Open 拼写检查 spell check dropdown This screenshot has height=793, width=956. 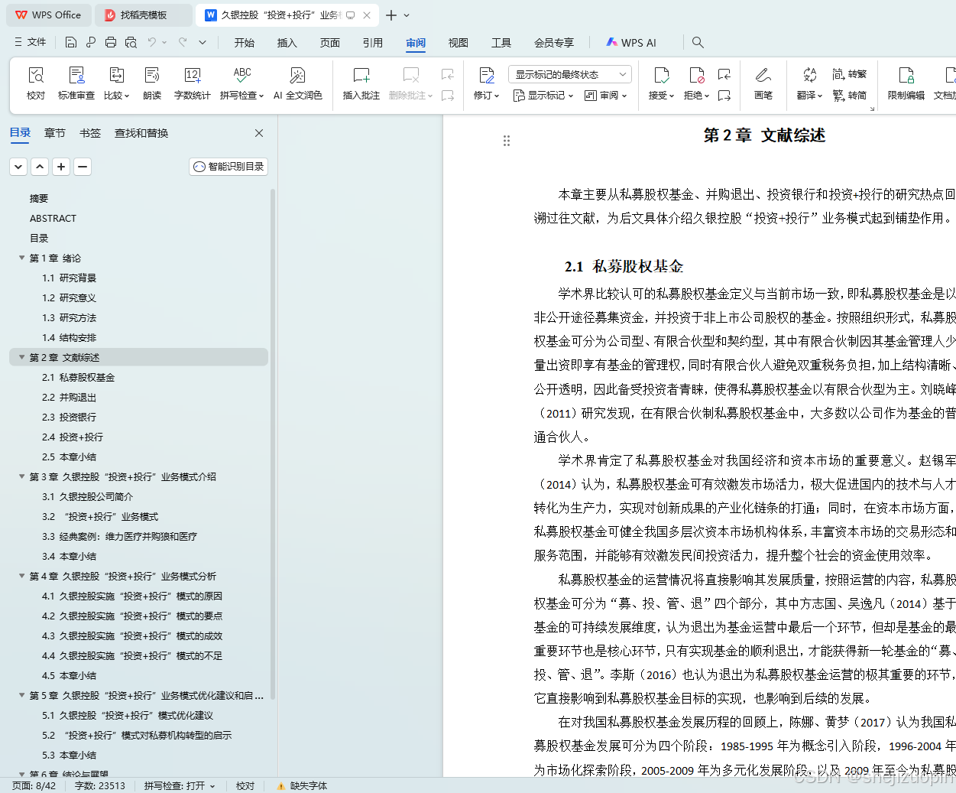tap(241, 96)
